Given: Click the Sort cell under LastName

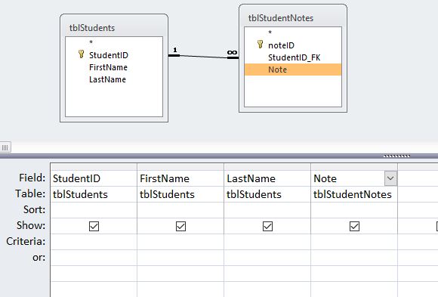Looking at the screenshot, I should 267,210.
